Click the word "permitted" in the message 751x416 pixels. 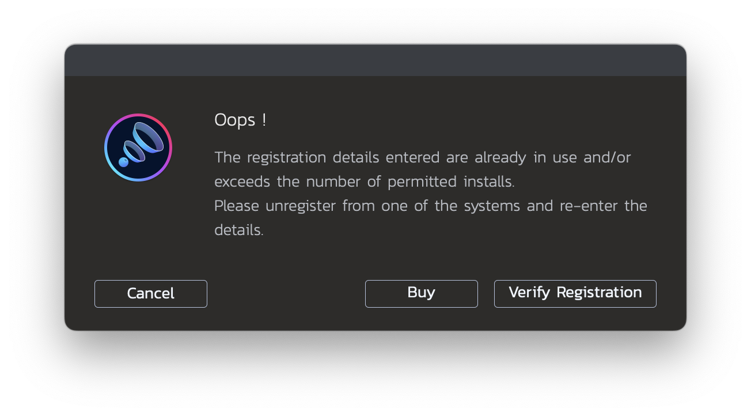pos(422,181)
